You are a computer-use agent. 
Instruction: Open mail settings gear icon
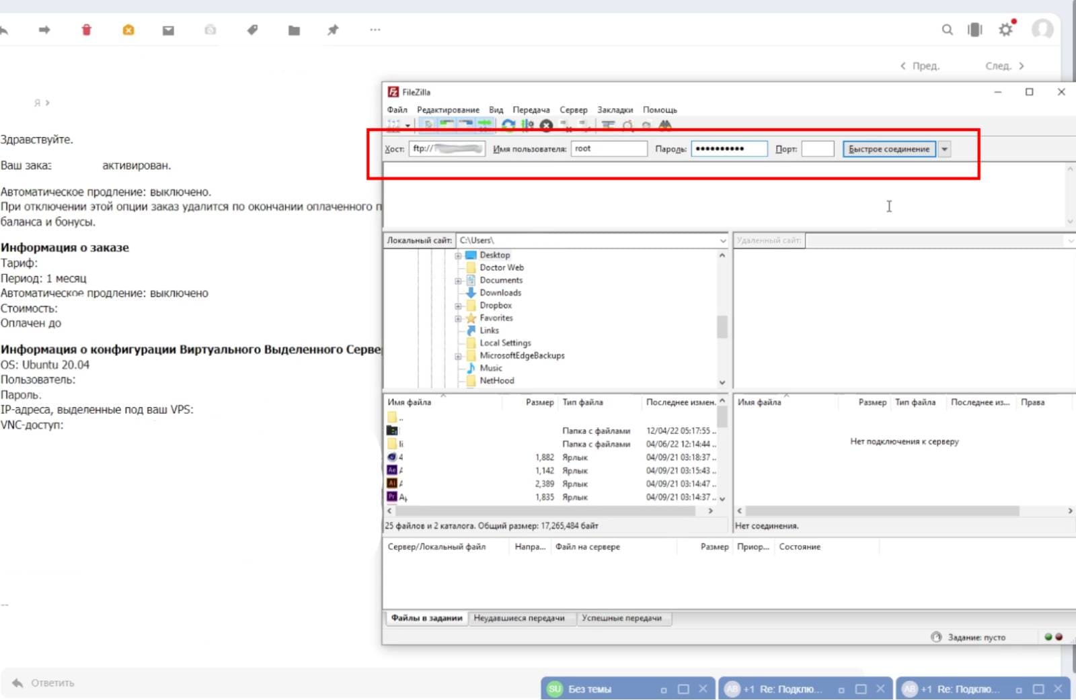[x=1006, y=30]
